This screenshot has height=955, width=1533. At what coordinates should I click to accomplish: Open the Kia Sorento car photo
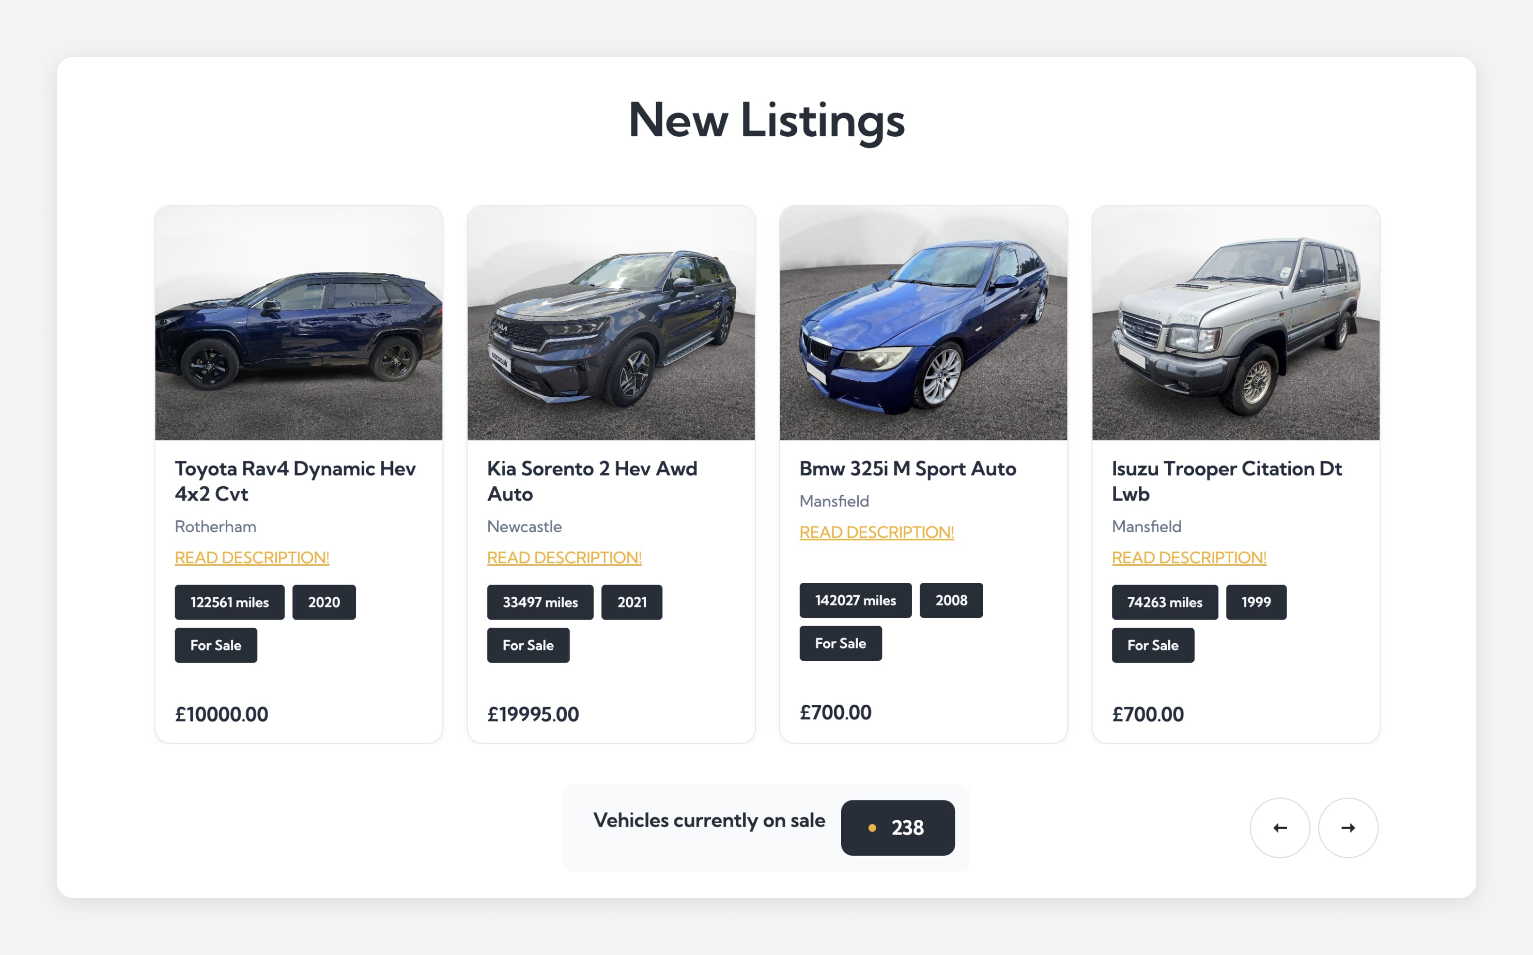(611, 324)
